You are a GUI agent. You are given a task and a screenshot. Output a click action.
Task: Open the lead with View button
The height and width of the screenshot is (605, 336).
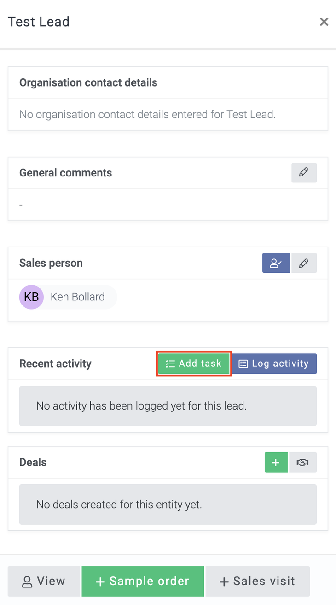pos(44,582)
